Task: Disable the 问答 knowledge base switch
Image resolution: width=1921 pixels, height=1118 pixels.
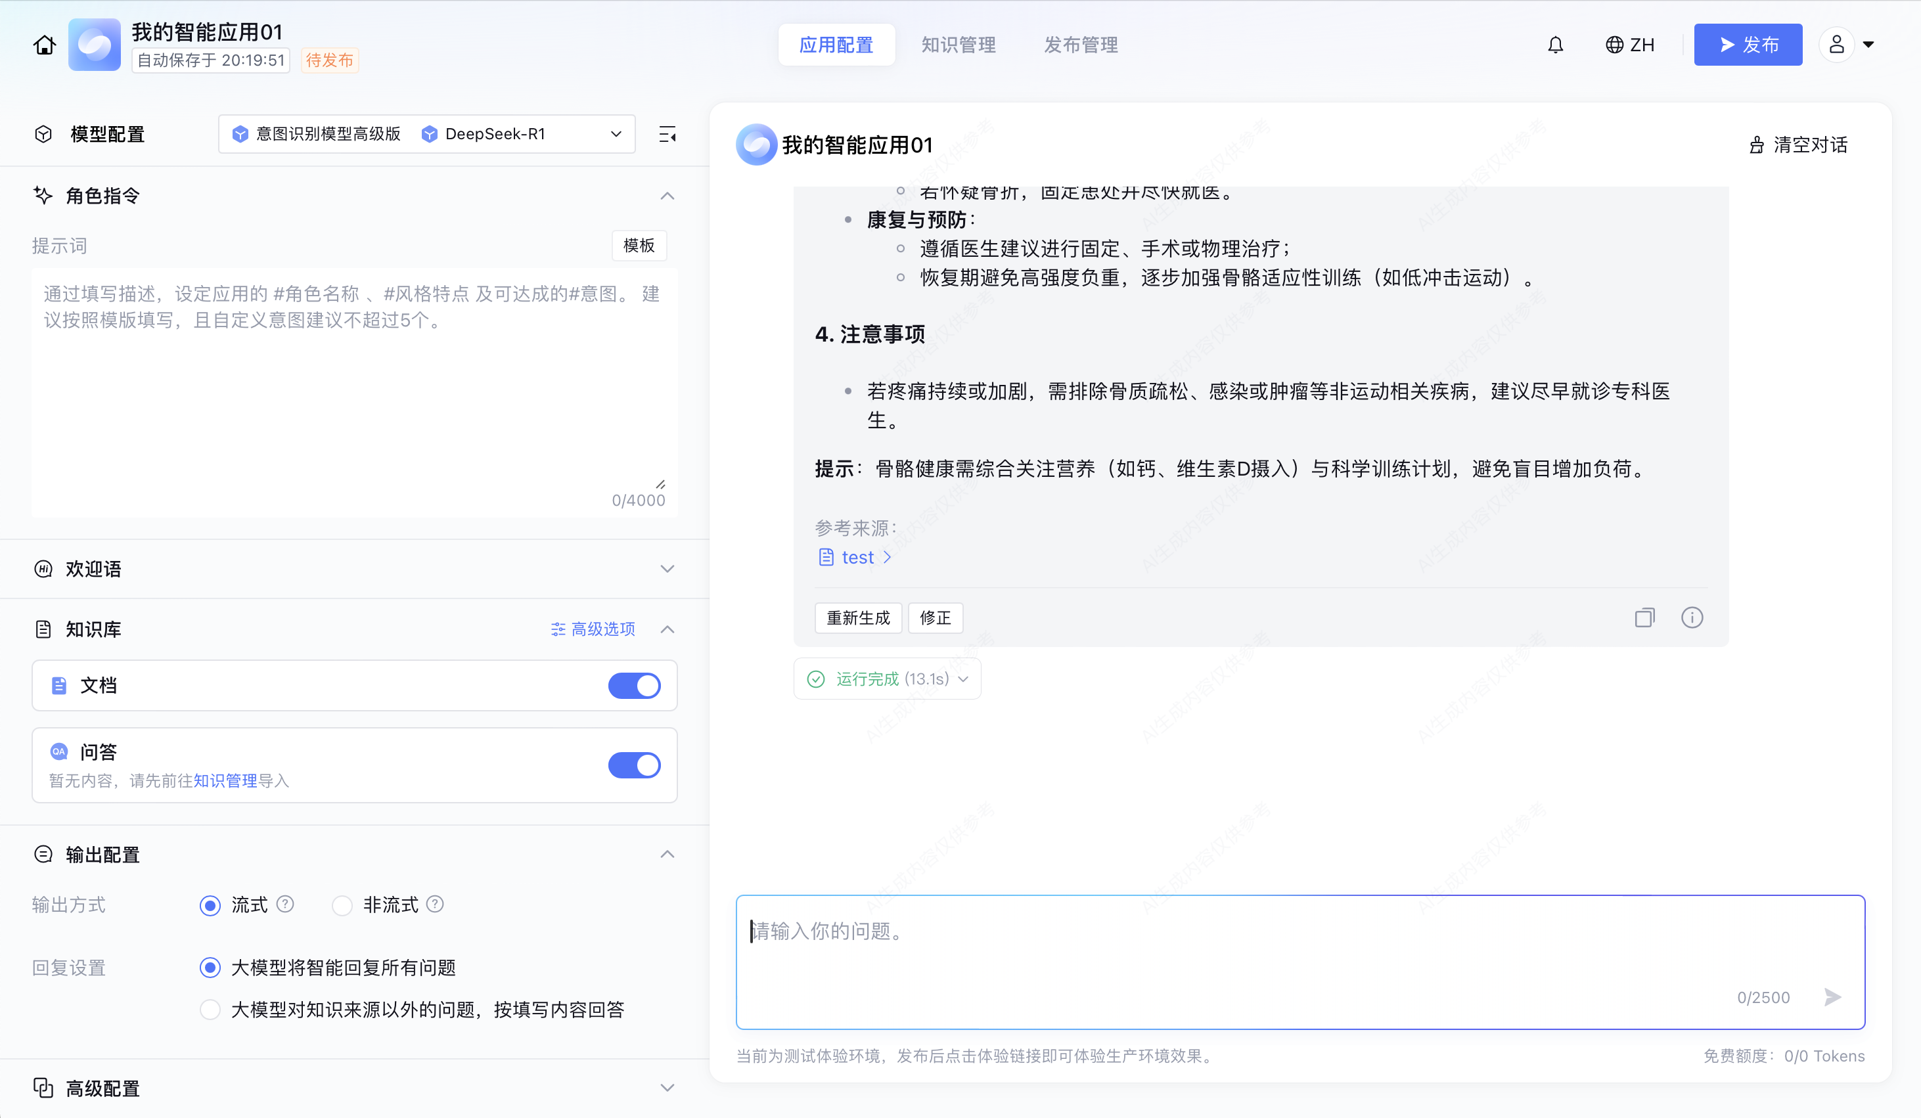Action: (x=633, y=765)
